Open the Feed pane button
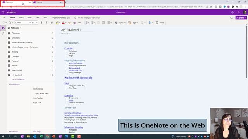 click(160, 22)
